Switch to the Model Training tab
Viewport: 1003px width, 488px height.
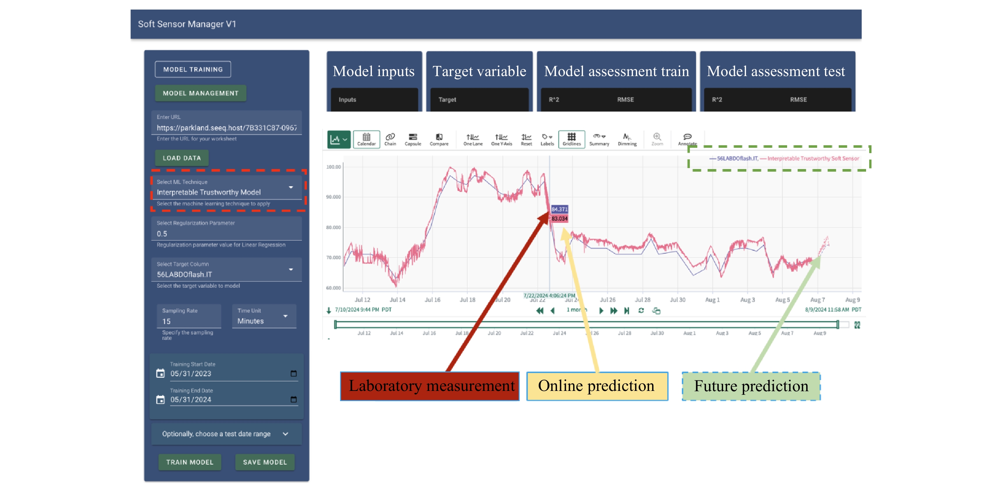pos(193,69)
